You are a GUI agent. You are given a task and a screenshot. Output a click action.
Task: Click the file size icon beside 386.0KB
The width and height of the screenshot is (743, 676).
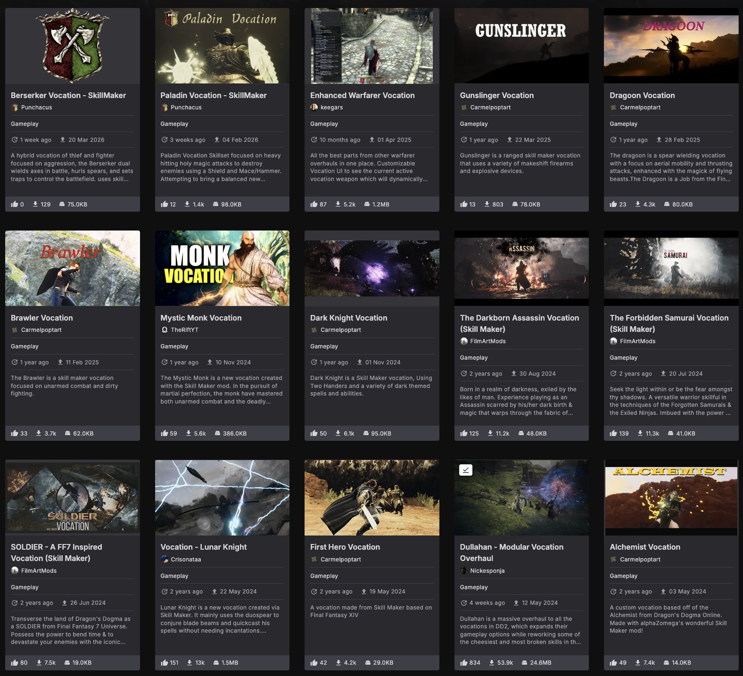[217, 433]
